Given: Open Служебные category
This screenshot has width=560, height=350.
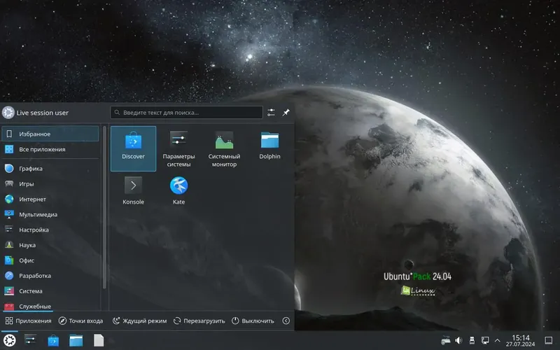Looking at the screenshot, I should [x=50, y=306].
